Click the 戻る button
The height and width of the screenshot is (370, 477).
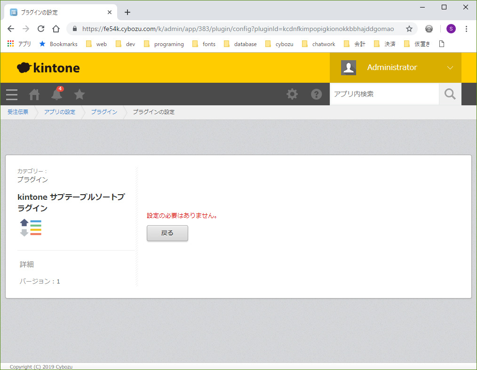[167, 233]
